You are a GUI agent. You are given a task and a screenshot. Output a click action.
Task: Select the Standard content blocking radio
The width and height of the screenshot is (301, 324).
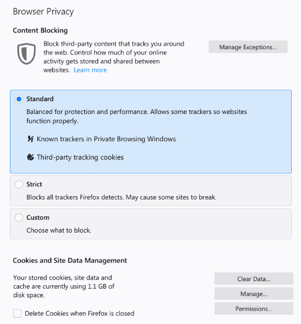pyautogui.click(x=18, y=99)
